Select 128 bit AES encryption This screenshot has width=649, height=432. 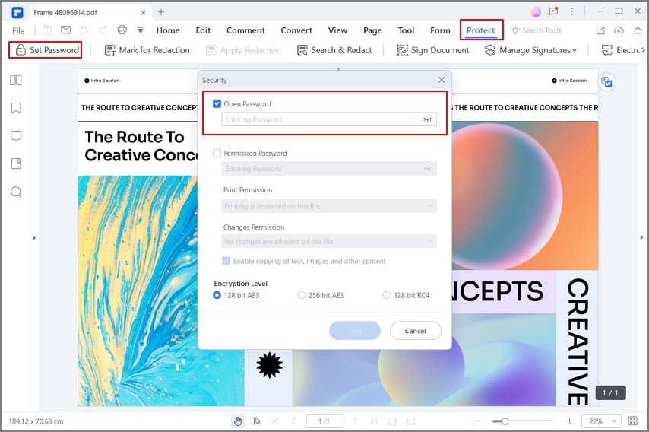(x=217, y=295)
